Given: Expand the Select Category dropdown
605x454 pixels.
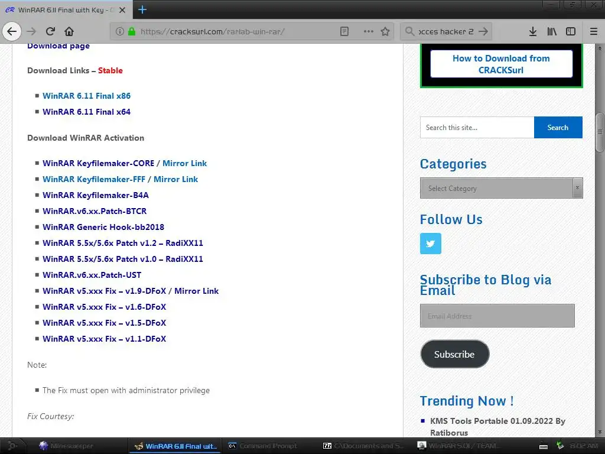Looking at the screenshot, I should click(501, 188).
